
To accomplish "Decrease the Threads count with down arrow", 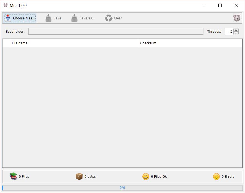I will (x=236, y=33).
